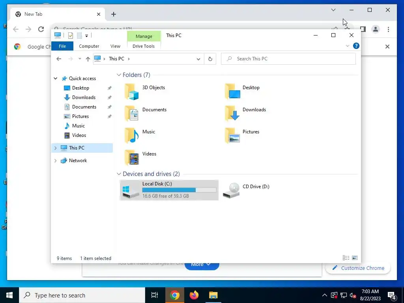Viewport: 404px width, 303px height.
Task: Open Explorer help question mark icon
Action: [x=356, y=46]
